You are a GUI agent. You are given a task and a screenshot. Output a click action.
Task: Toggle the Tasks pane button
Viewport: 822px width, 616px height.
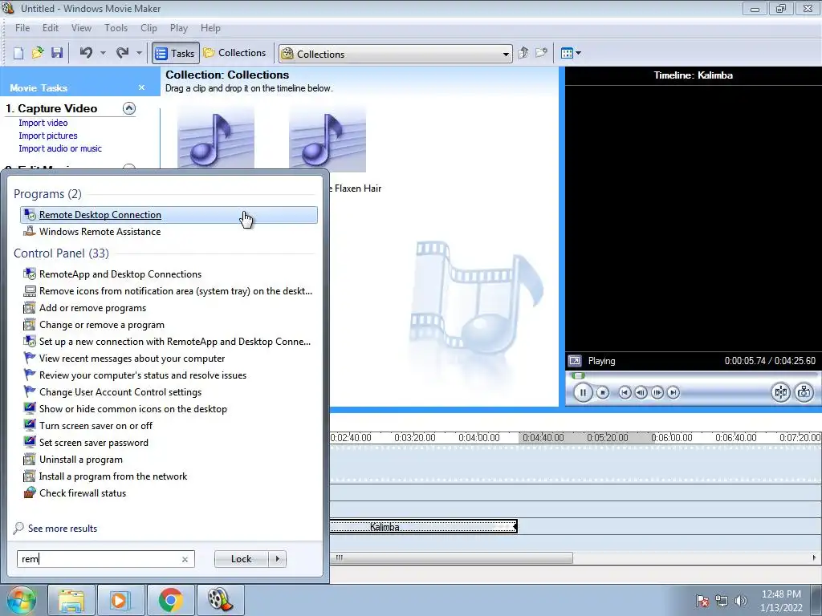(176, 53)
